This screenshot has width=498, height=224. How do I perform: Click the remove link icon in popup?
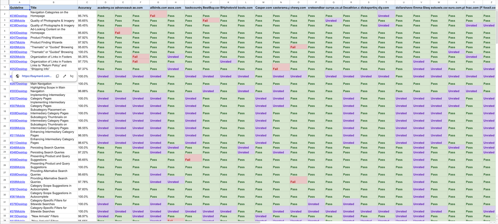pyautogui.click(x=72, y=76)
